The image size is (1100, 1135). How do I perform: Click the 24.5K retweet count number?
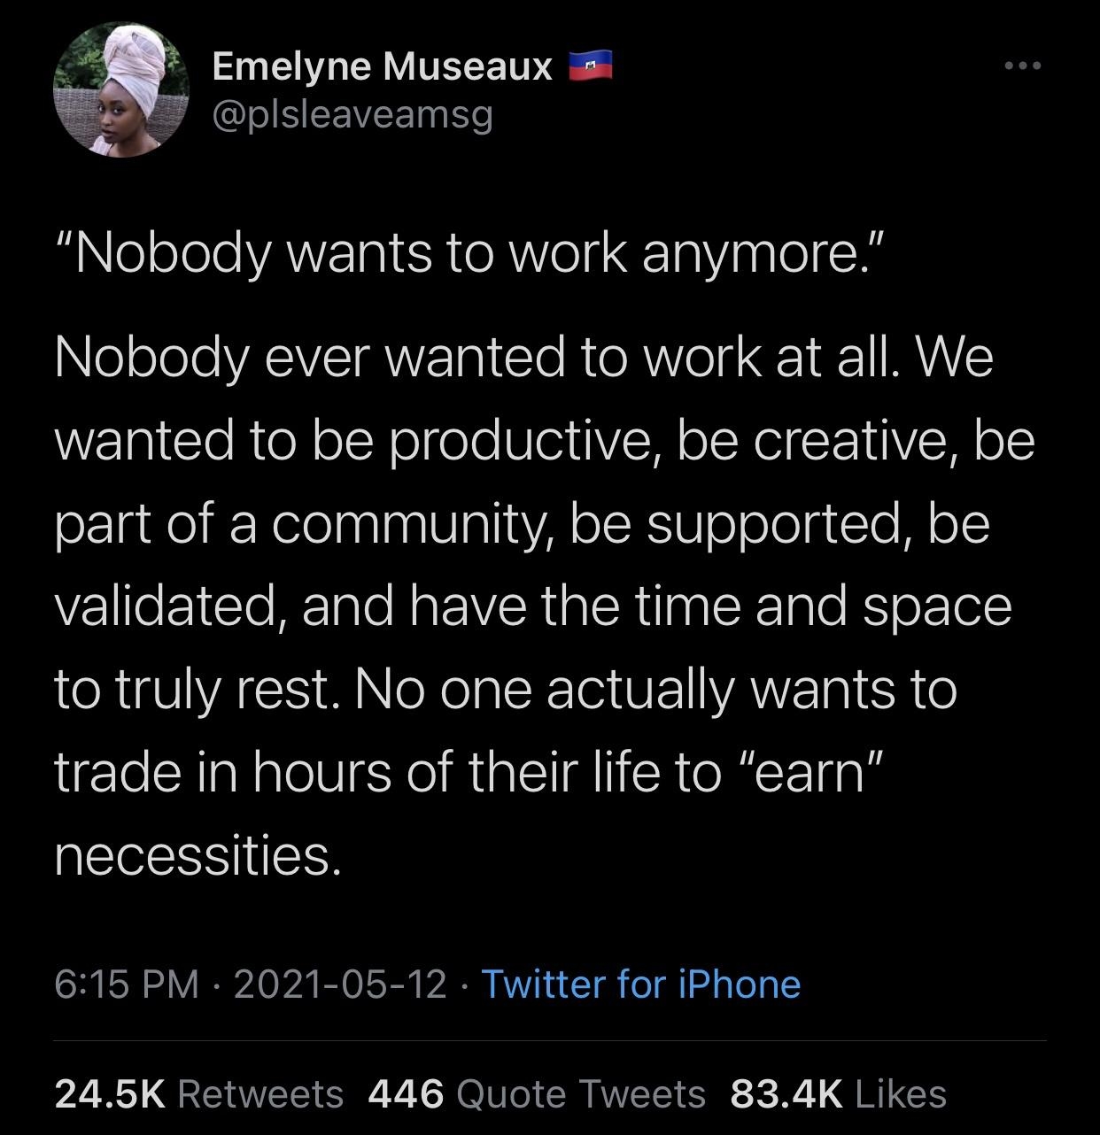pos(110,1093)
